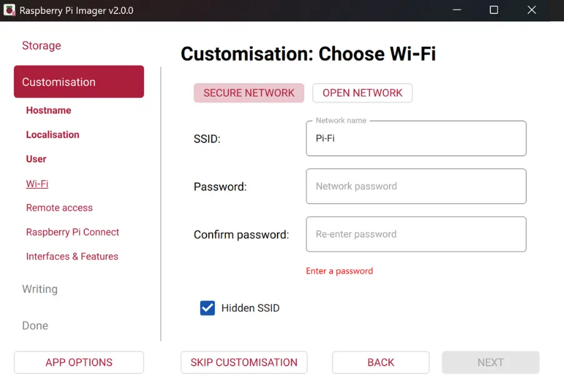Select the Wi-Fi customisation step
This screenshot has width=564, height=376.
pos(37,184)
